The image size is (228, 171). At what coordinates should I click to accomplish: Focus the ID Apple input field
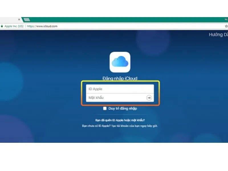[x=120, y=89]
